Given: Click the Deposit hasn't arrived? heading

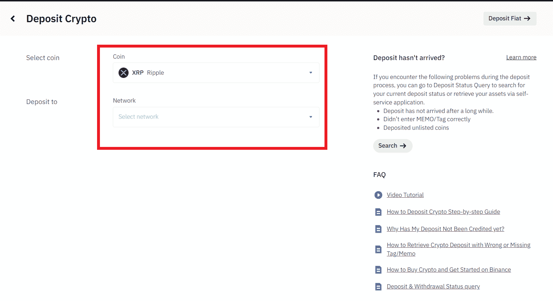Looking at the screenshot, I should pos(409,58).
